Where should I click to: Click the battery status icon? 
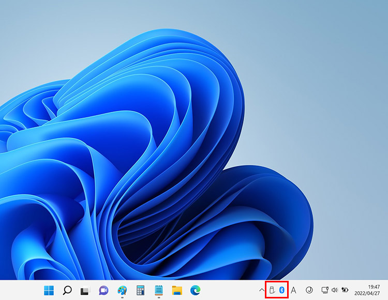345,290
